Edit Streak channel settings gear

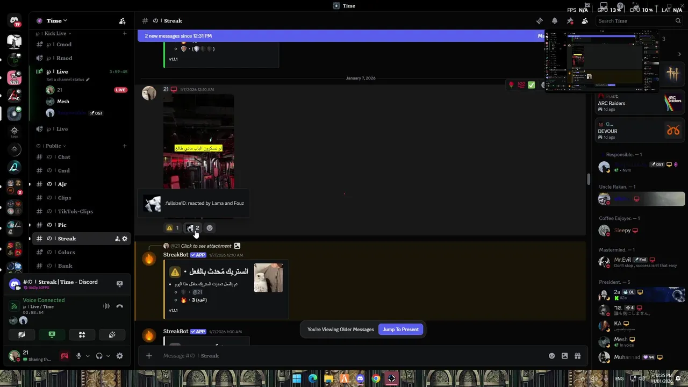pyautogui.click(x=125, y=239)
